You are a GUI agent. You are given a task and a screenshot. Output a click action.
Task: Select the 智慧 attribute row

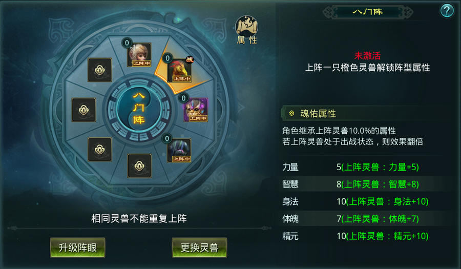coord(367,184)
